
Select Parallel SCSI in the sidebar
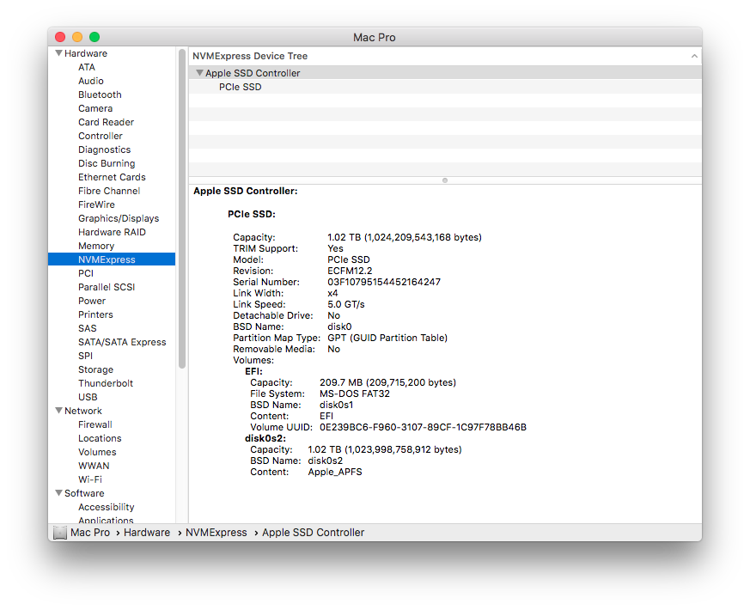pos(107,287)
